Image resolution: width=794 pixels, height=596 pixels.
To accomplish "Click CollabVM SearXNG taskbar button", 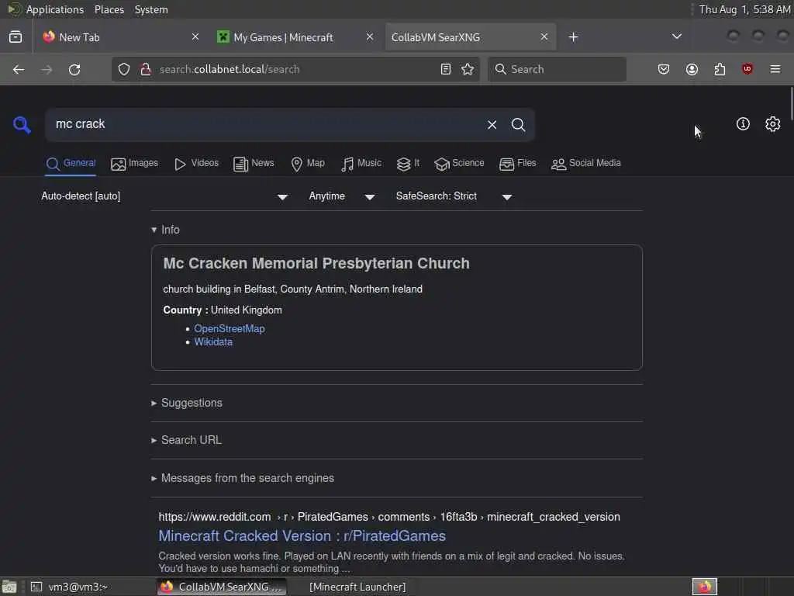I will (222, 587).
